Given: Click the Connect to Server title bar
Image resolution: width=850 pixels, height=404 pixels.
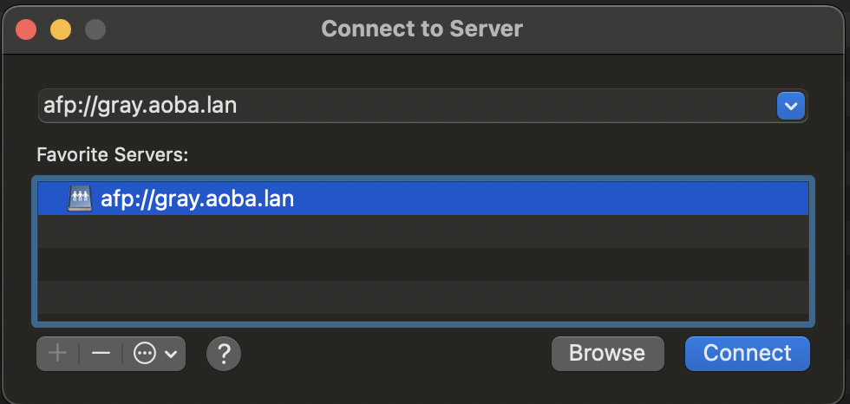Looking at the screenshot, I should (422, 29).
